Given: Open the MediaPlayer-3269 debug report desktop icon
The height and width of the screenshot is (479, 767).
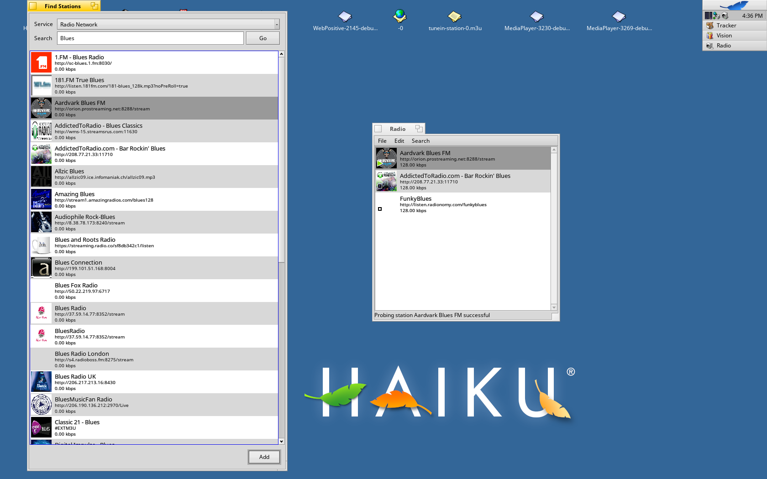Looking at the screenshot, I should pyautogui.click(x=619, y=17).
